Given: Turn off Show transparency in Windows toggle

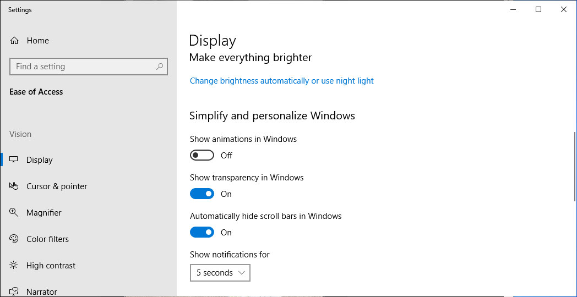Looking at the screenshot, I should (x=202, y=194).
